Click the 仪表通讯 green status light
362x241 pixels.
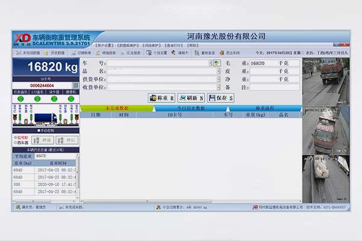click(21, 99)
